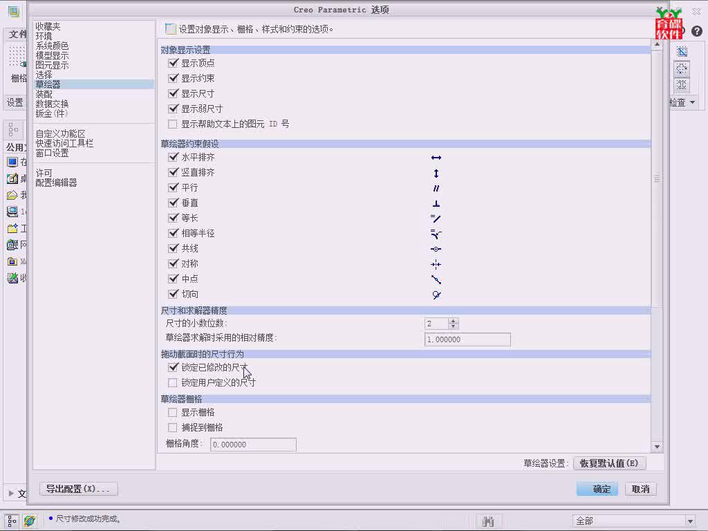Enable the 捕捉到栅格 checkbox

pos(172,427)
